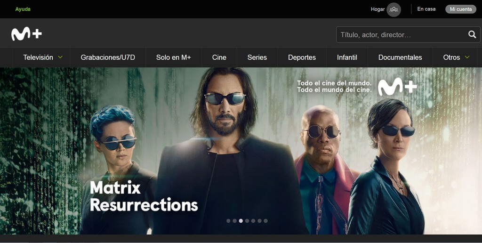Screen dimensions: 482x243
Task: Select the Series menu item
Action: [x=257, y=57]
